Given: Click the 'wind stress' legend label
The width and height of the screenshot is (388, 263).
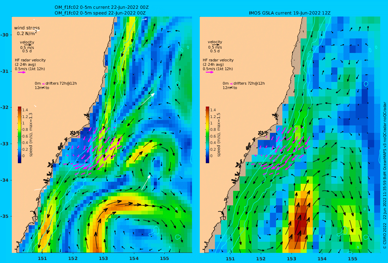Looking at the screenshot, I should coord(27,28).
